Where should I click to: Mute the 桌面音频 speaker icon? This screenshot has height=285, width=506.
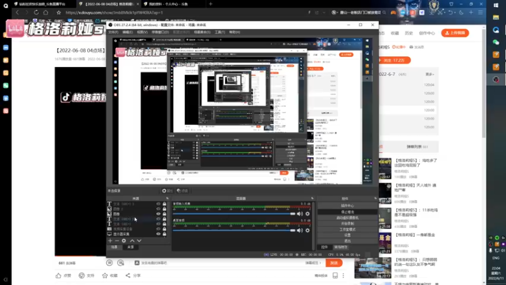click(x=300, y=231)
